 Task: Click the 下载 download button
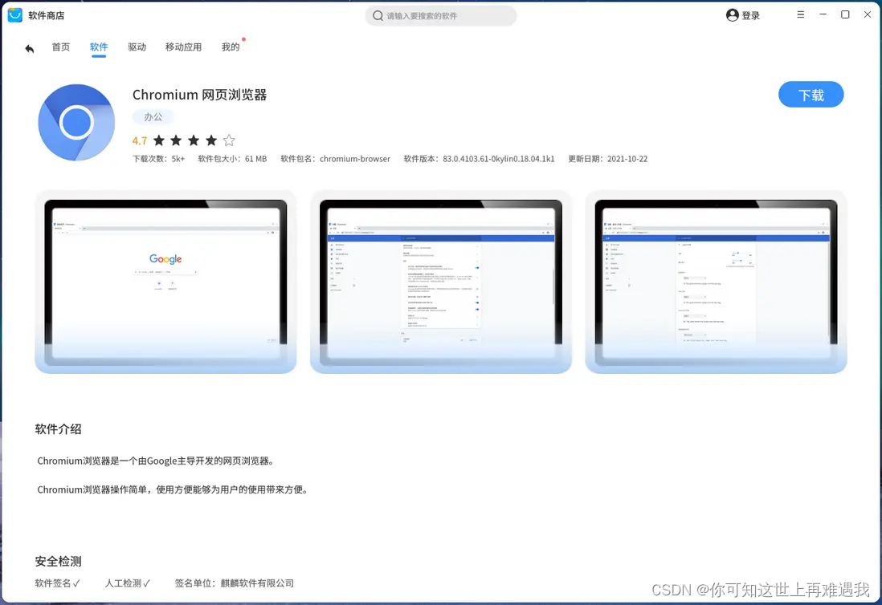click(x=811, y=95)
